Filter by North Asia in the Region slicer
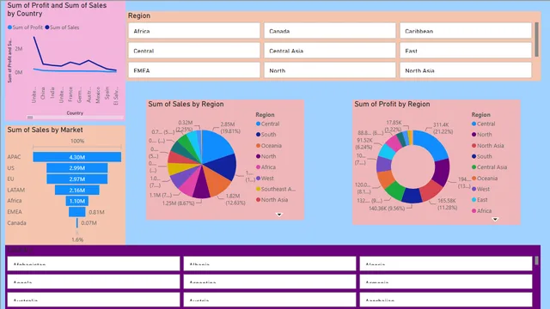This screenshot has width=550, height=309. click(466, 70)
